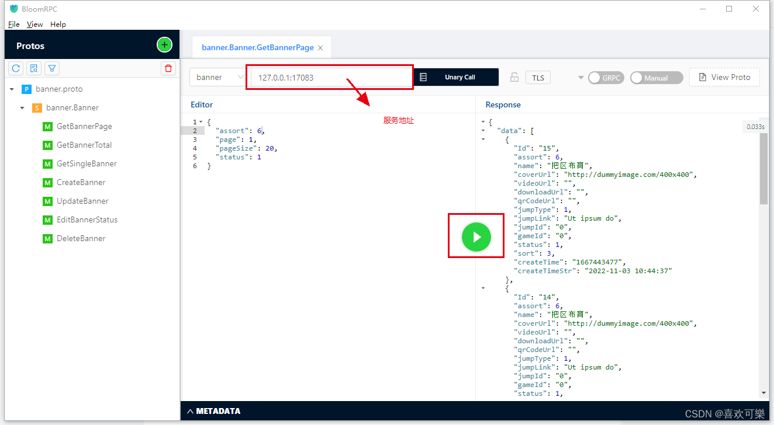This screenshot has width=774, height=425.
Task: Fold the response "data" array arrow
Action: tap(483, 131)
